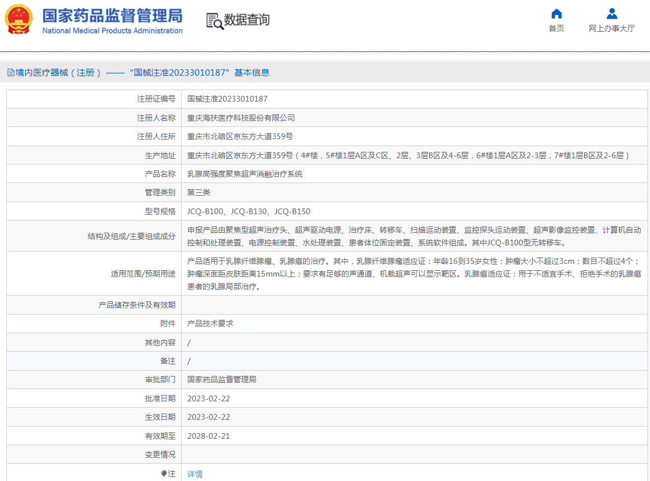Select the 生产地址 value text
The image size is (650, 481).
click(408, 156)
